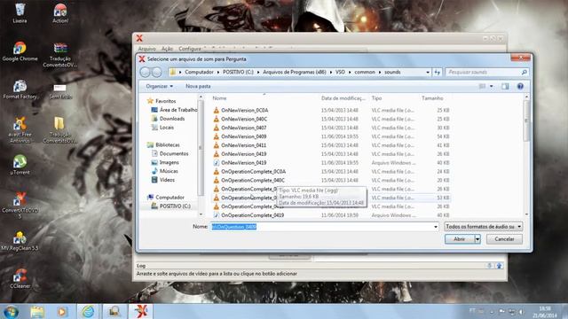Open the Windows Start menu orb
568x319 pixels.
[11, 311]
